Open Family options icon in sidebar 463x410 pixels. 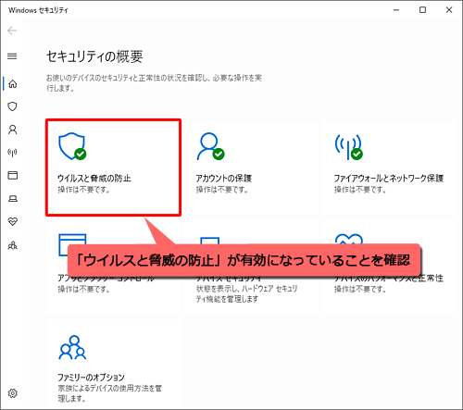point(13,245)
